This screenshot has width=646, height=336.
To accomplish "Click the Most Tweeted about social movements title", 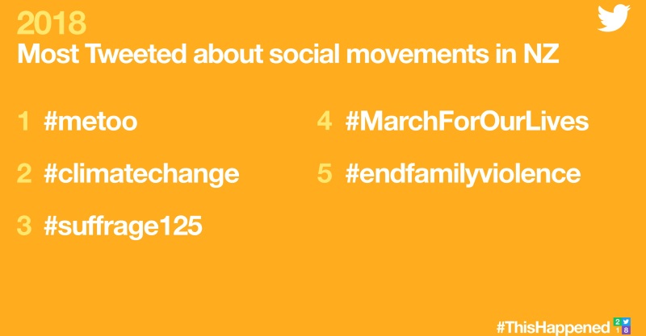I will pyautogui.click(x=288, y=53).
